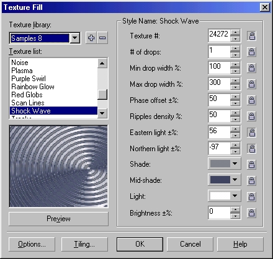Click the texture list scroll up arrow

(x=102, y=63)
